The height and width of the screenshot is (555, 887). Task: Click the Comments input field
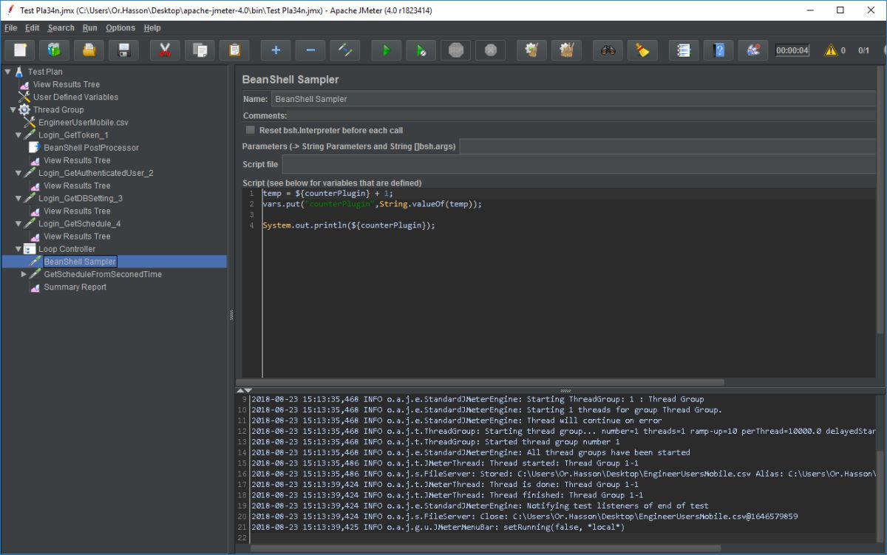point(581,116)
